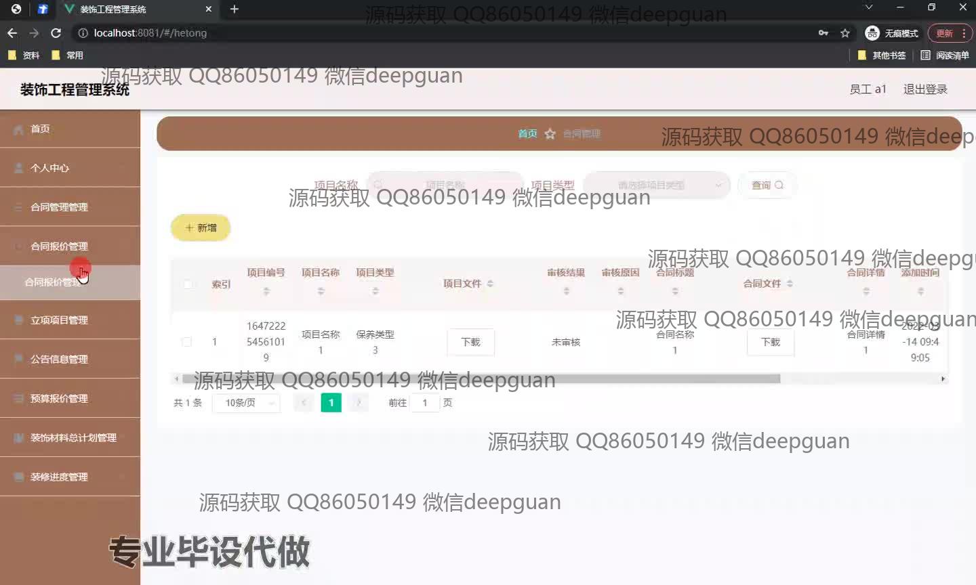Download the 合同文件 for row 1
This screenshot has height=585, width=976.
(x=771, y=342)
